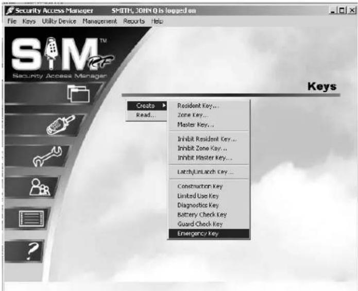This screenshot has height=291, width=358.
Task: Select Inhibit Master Key... option
Action: click(x=209, y=158)
